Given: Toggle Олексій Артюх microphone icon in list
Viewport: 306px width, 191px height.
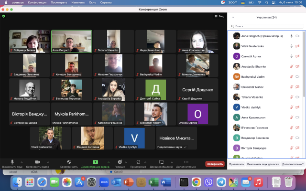Looking at the screenshot, I should [x=291, y=56].
